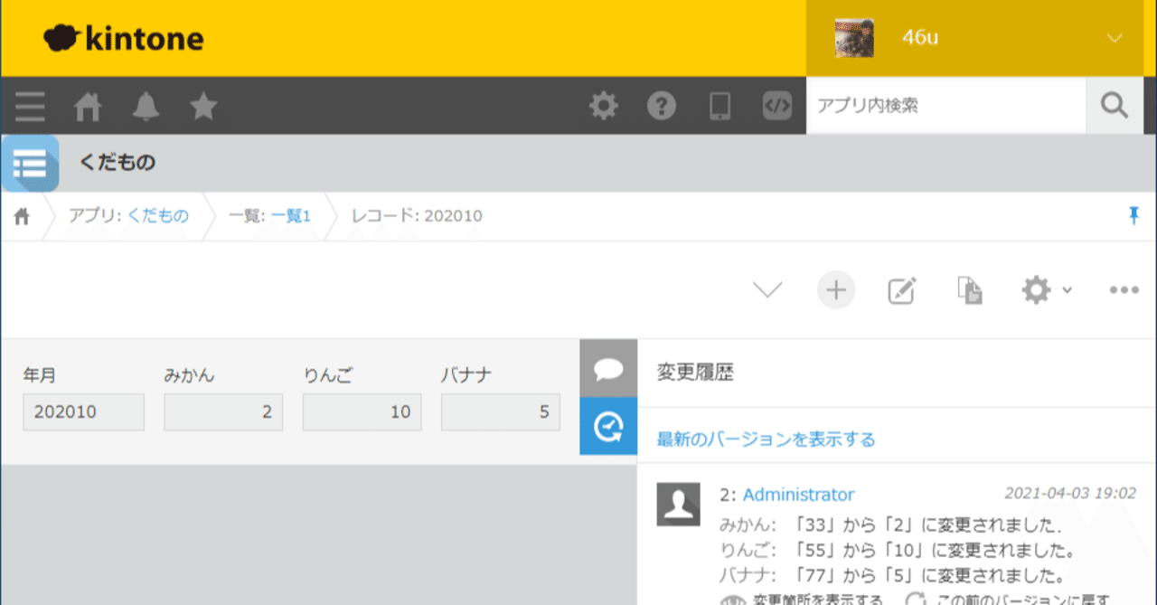The width and height of the screenshot is (1157, 605).
Task: View favorites using the star icon
Action: (203, 106)
